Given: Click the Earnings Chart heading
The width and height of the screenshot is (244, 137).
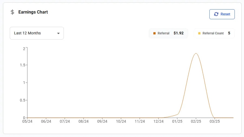Looking at the screenshot, I should click(33, 12).
